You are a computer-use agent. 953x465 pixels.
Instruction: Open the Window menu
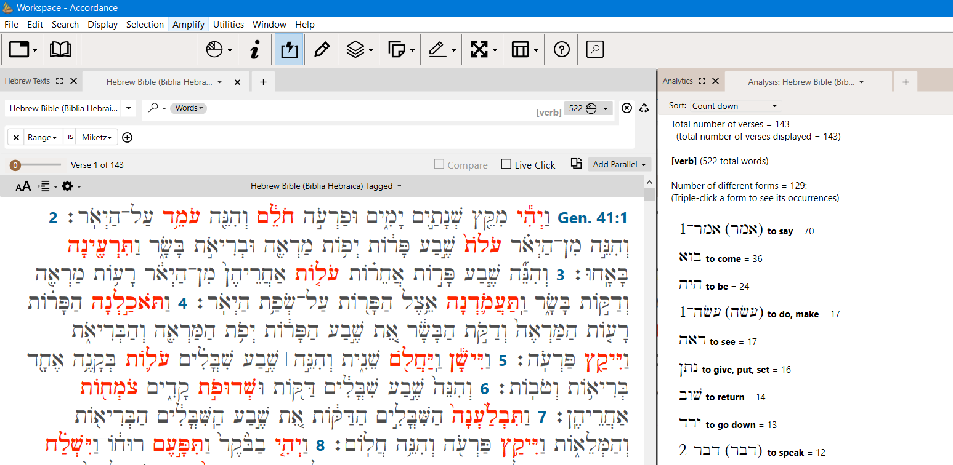269,25
